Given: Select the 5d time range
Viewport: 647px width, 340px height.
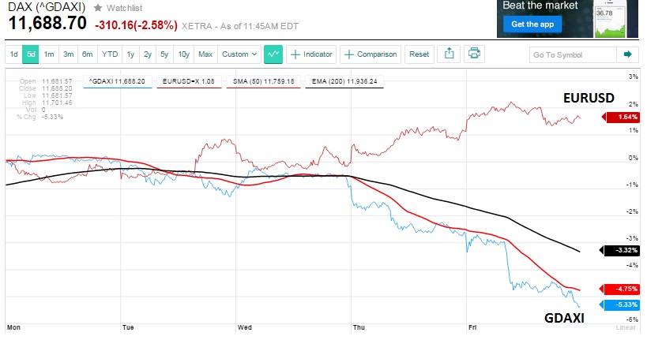Looking at the screenshot, I should [31, 54].
